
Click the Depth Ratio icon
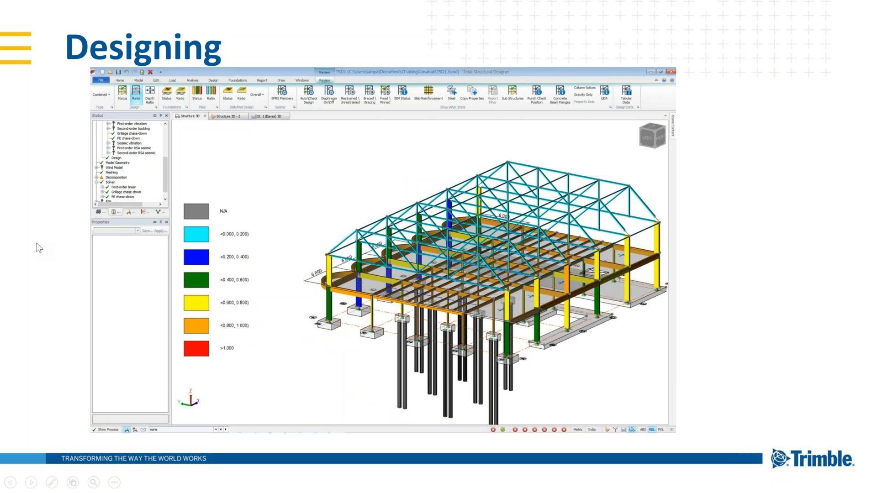point(150,94)
